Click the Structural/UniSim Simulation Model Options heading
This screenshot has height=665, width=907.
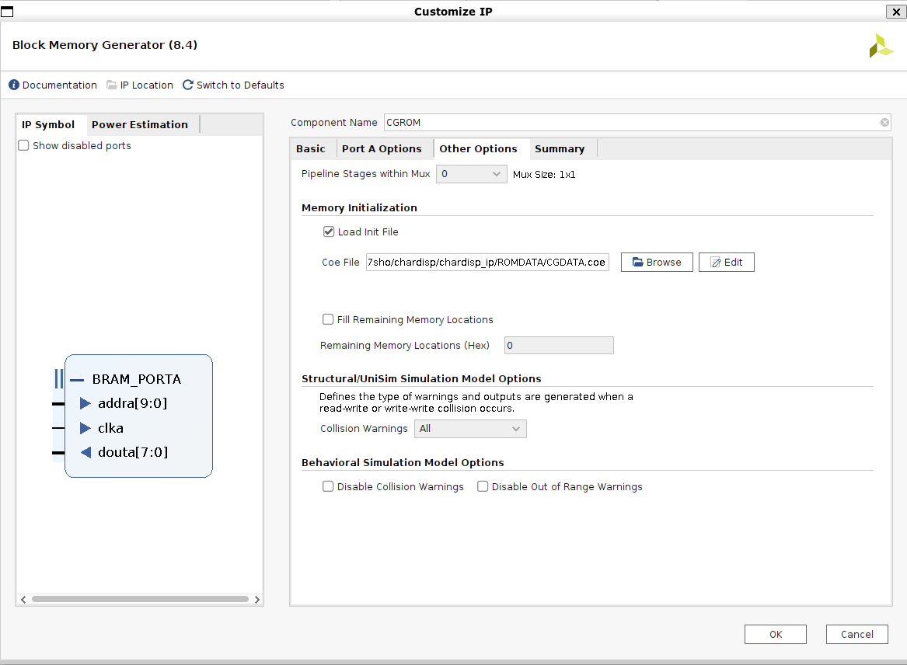(421, 379)
